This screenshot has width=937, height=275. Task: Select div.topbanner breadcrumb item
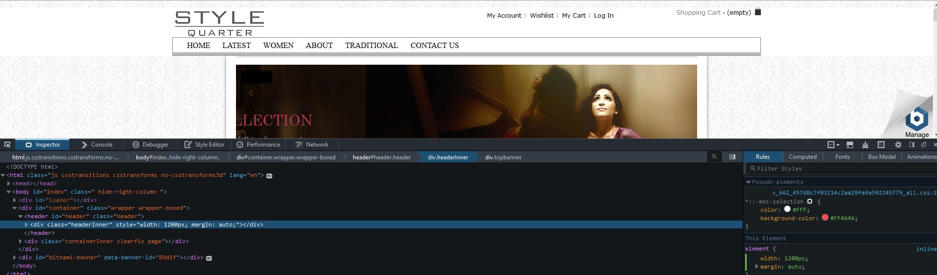[x=503, y=157]
